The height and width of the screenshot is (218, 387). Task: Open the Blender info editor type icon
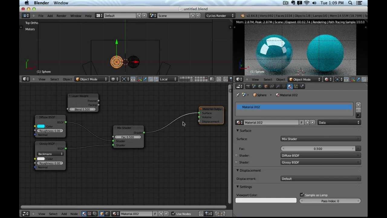[x=26, y=16]
